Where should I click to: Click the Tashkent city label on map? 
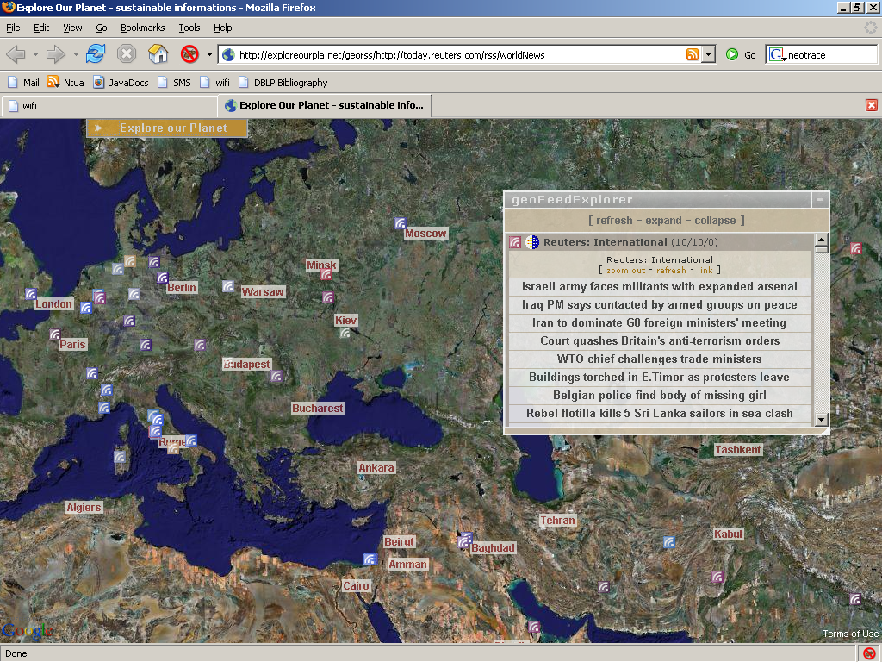[738, 450]
